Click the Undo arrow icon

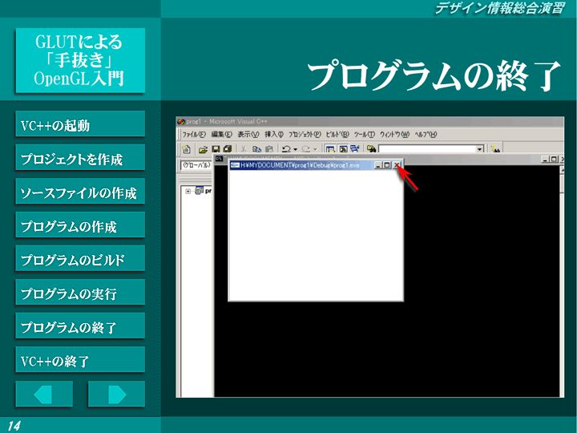pos(286,149)
